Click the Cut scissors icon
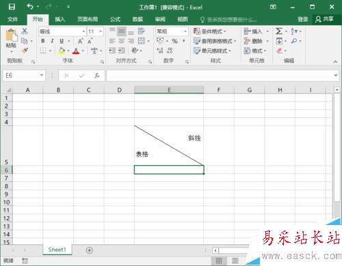The image size is (342, 266). pos(25,31)
